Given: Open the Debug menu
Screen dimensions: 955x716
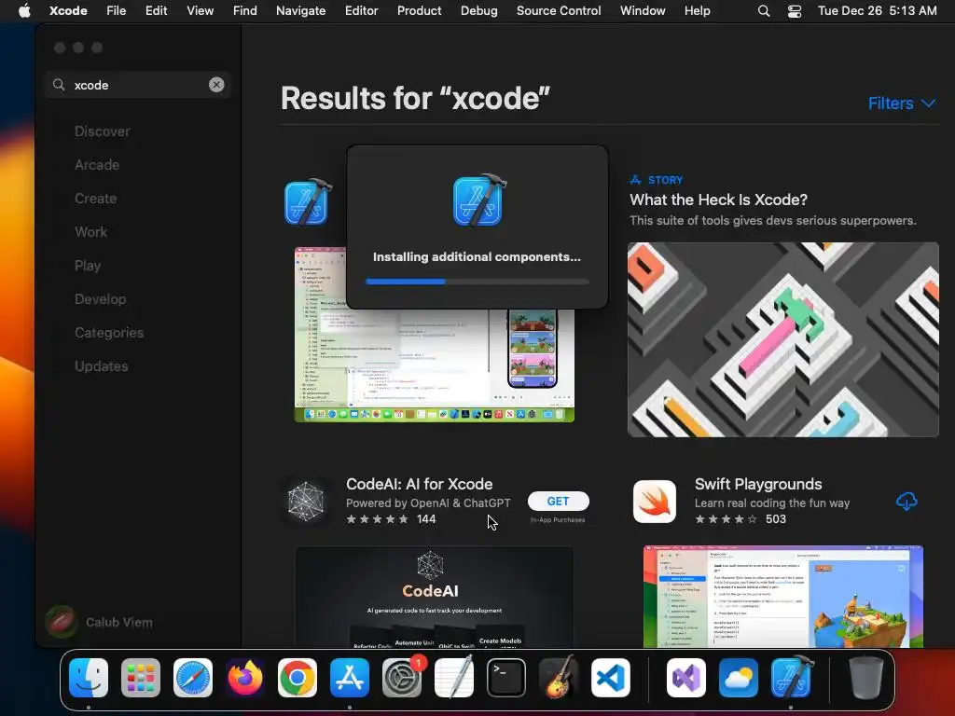Looking at the screenshot, I should click(x=478, y=11).
